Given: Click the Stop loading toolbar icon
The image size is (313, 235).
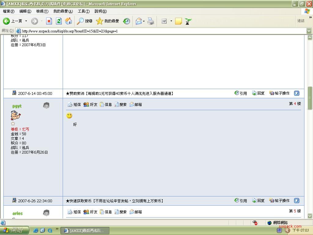Looking at the screenshot, I should [49, 21].
